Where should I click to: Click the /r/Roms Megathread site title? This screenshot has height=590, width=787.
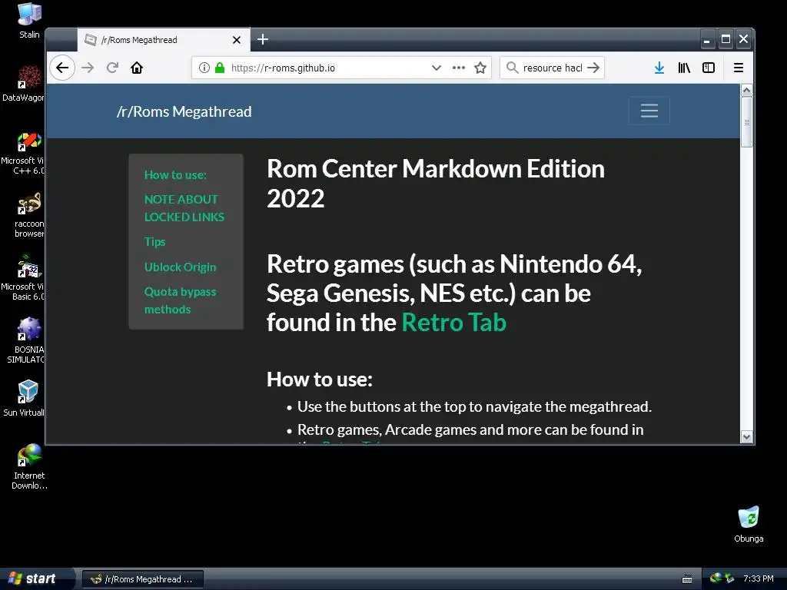(x=184, y=111)
